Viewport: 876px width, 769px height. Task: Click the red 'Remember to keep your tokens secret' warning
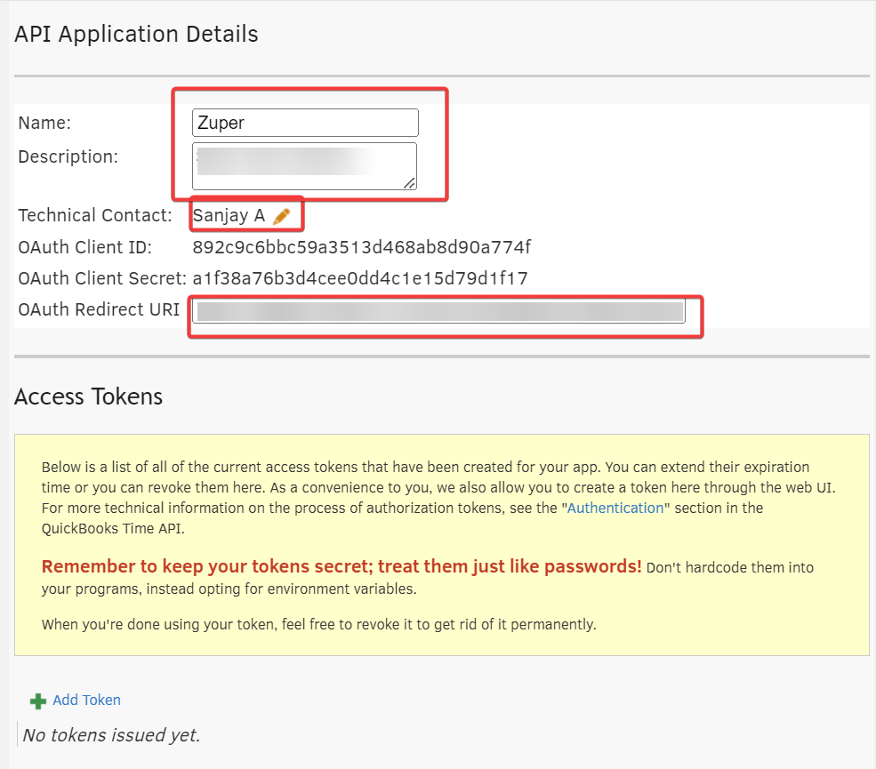pos(342,567)
